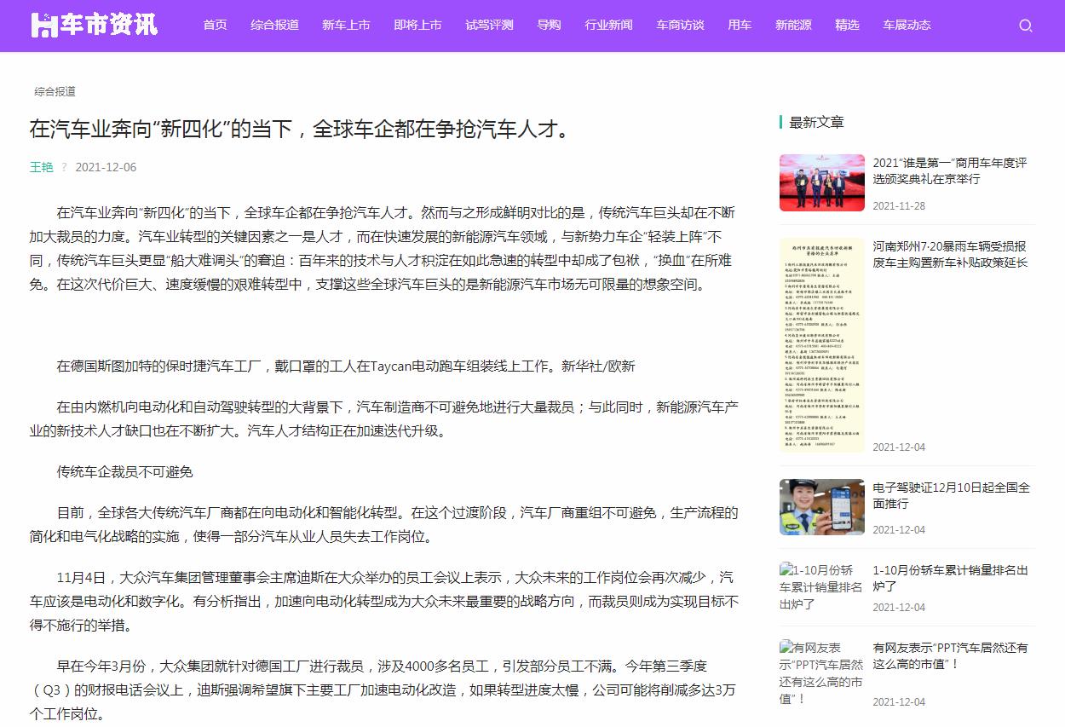The height and width of the screenshot is (727, 1065).
Task: Open the 新能源 nav item
Action: point(793,25)
